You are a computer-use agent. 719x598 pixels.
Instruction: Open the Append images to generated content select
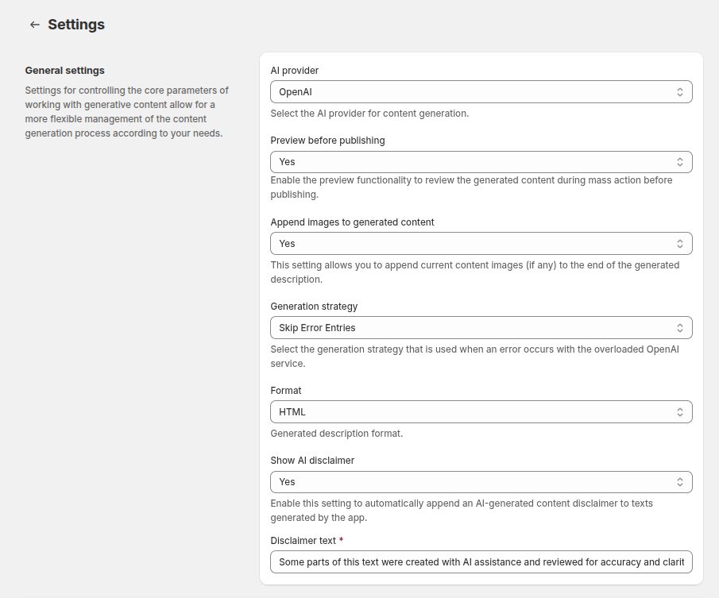point(481,244)
